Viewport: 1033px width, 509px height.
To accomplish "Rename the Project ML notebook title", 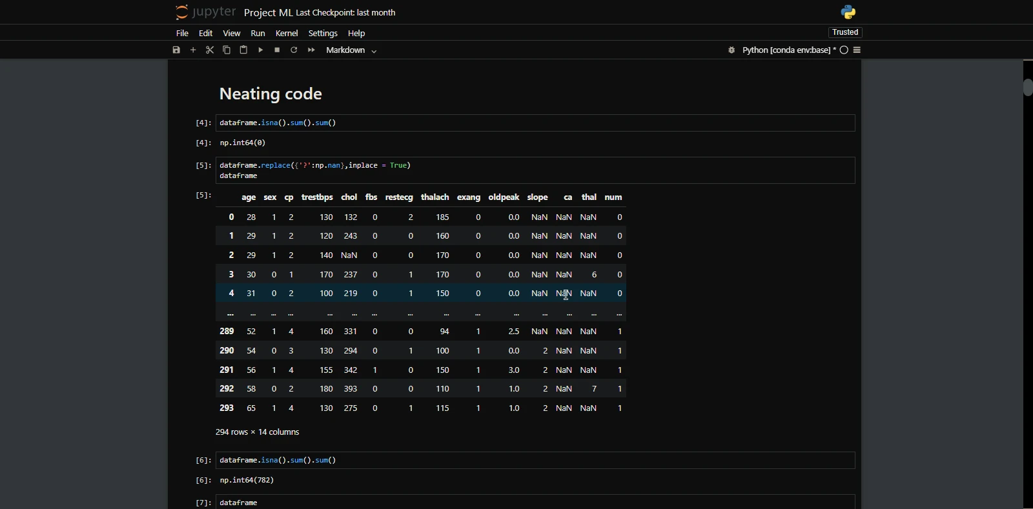I will tap(268, 13).
